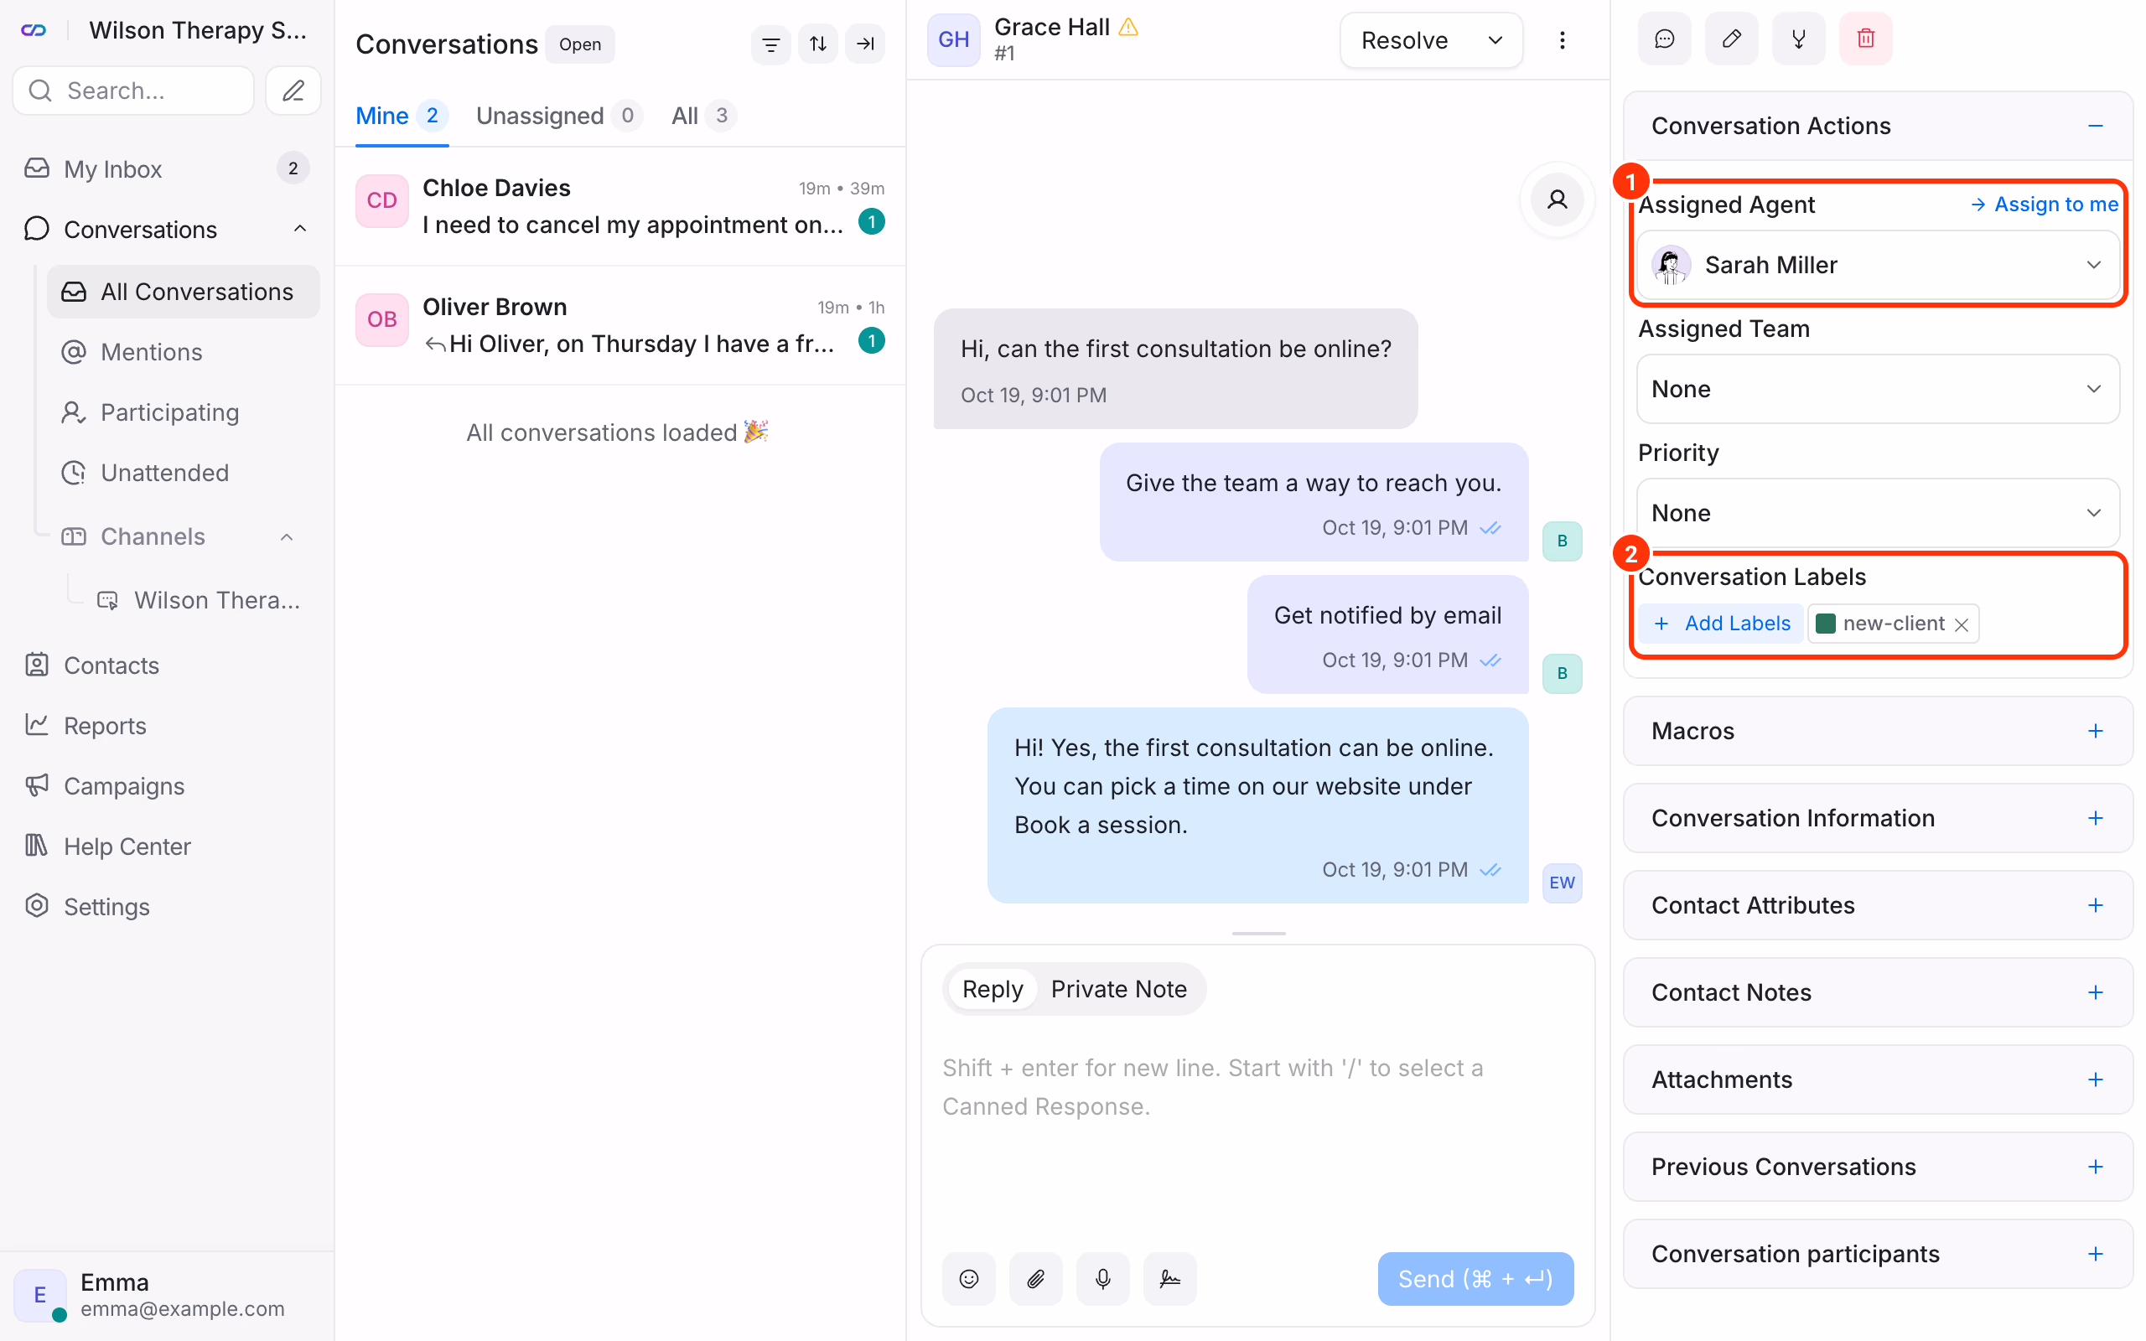The image size is (2146, 1341).
Task: Click the merge fork icon in top-right toolbar
Action: tap(1798, 39)
